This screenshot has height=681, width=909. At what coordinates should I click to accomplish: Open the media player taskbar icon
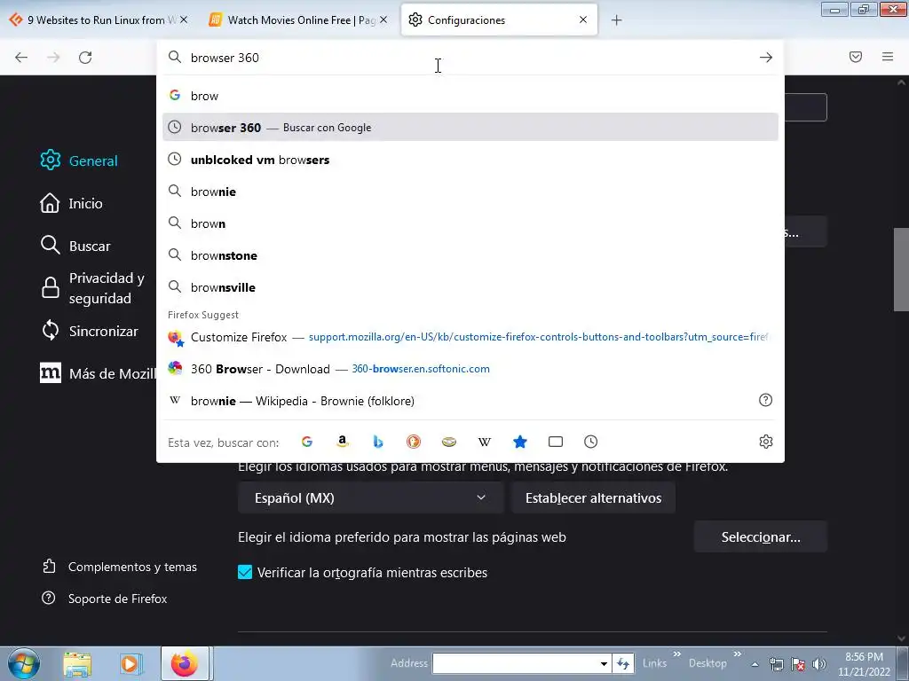click(x=131, y=664)
